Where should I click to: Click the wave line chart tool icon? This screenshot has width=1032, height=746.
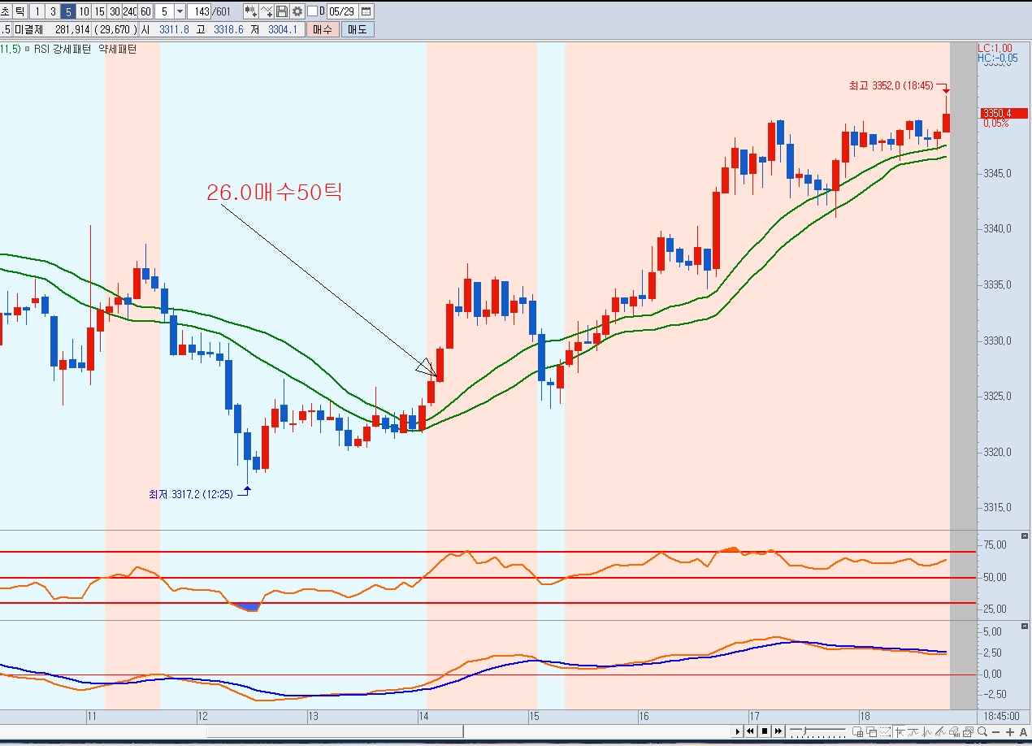click(x=927, y=731)
